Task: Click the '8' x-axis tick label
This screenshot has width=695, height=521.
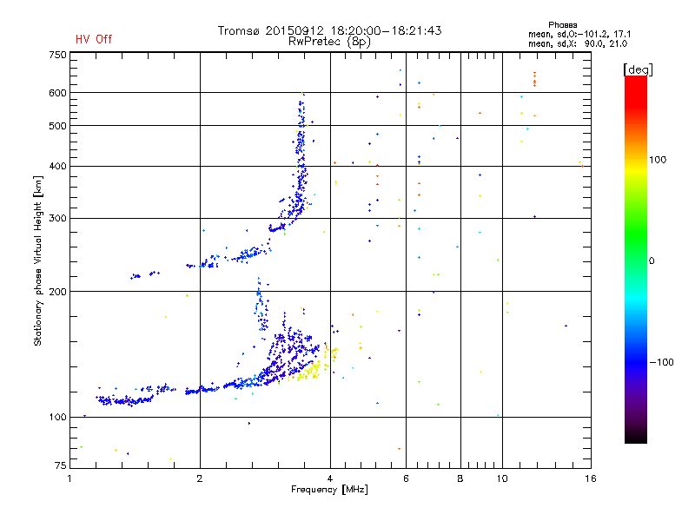Action: 460,478
